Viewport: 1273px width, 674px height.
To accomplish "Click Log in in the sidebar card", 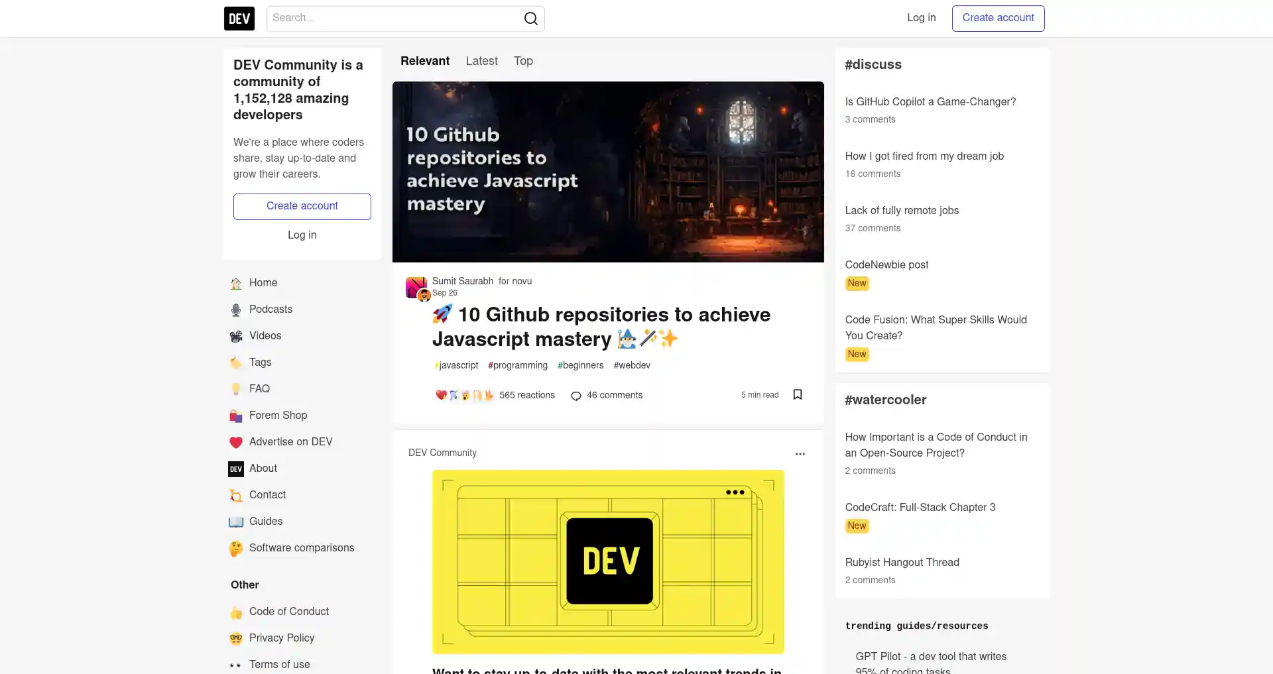I will tap(302, 235).
